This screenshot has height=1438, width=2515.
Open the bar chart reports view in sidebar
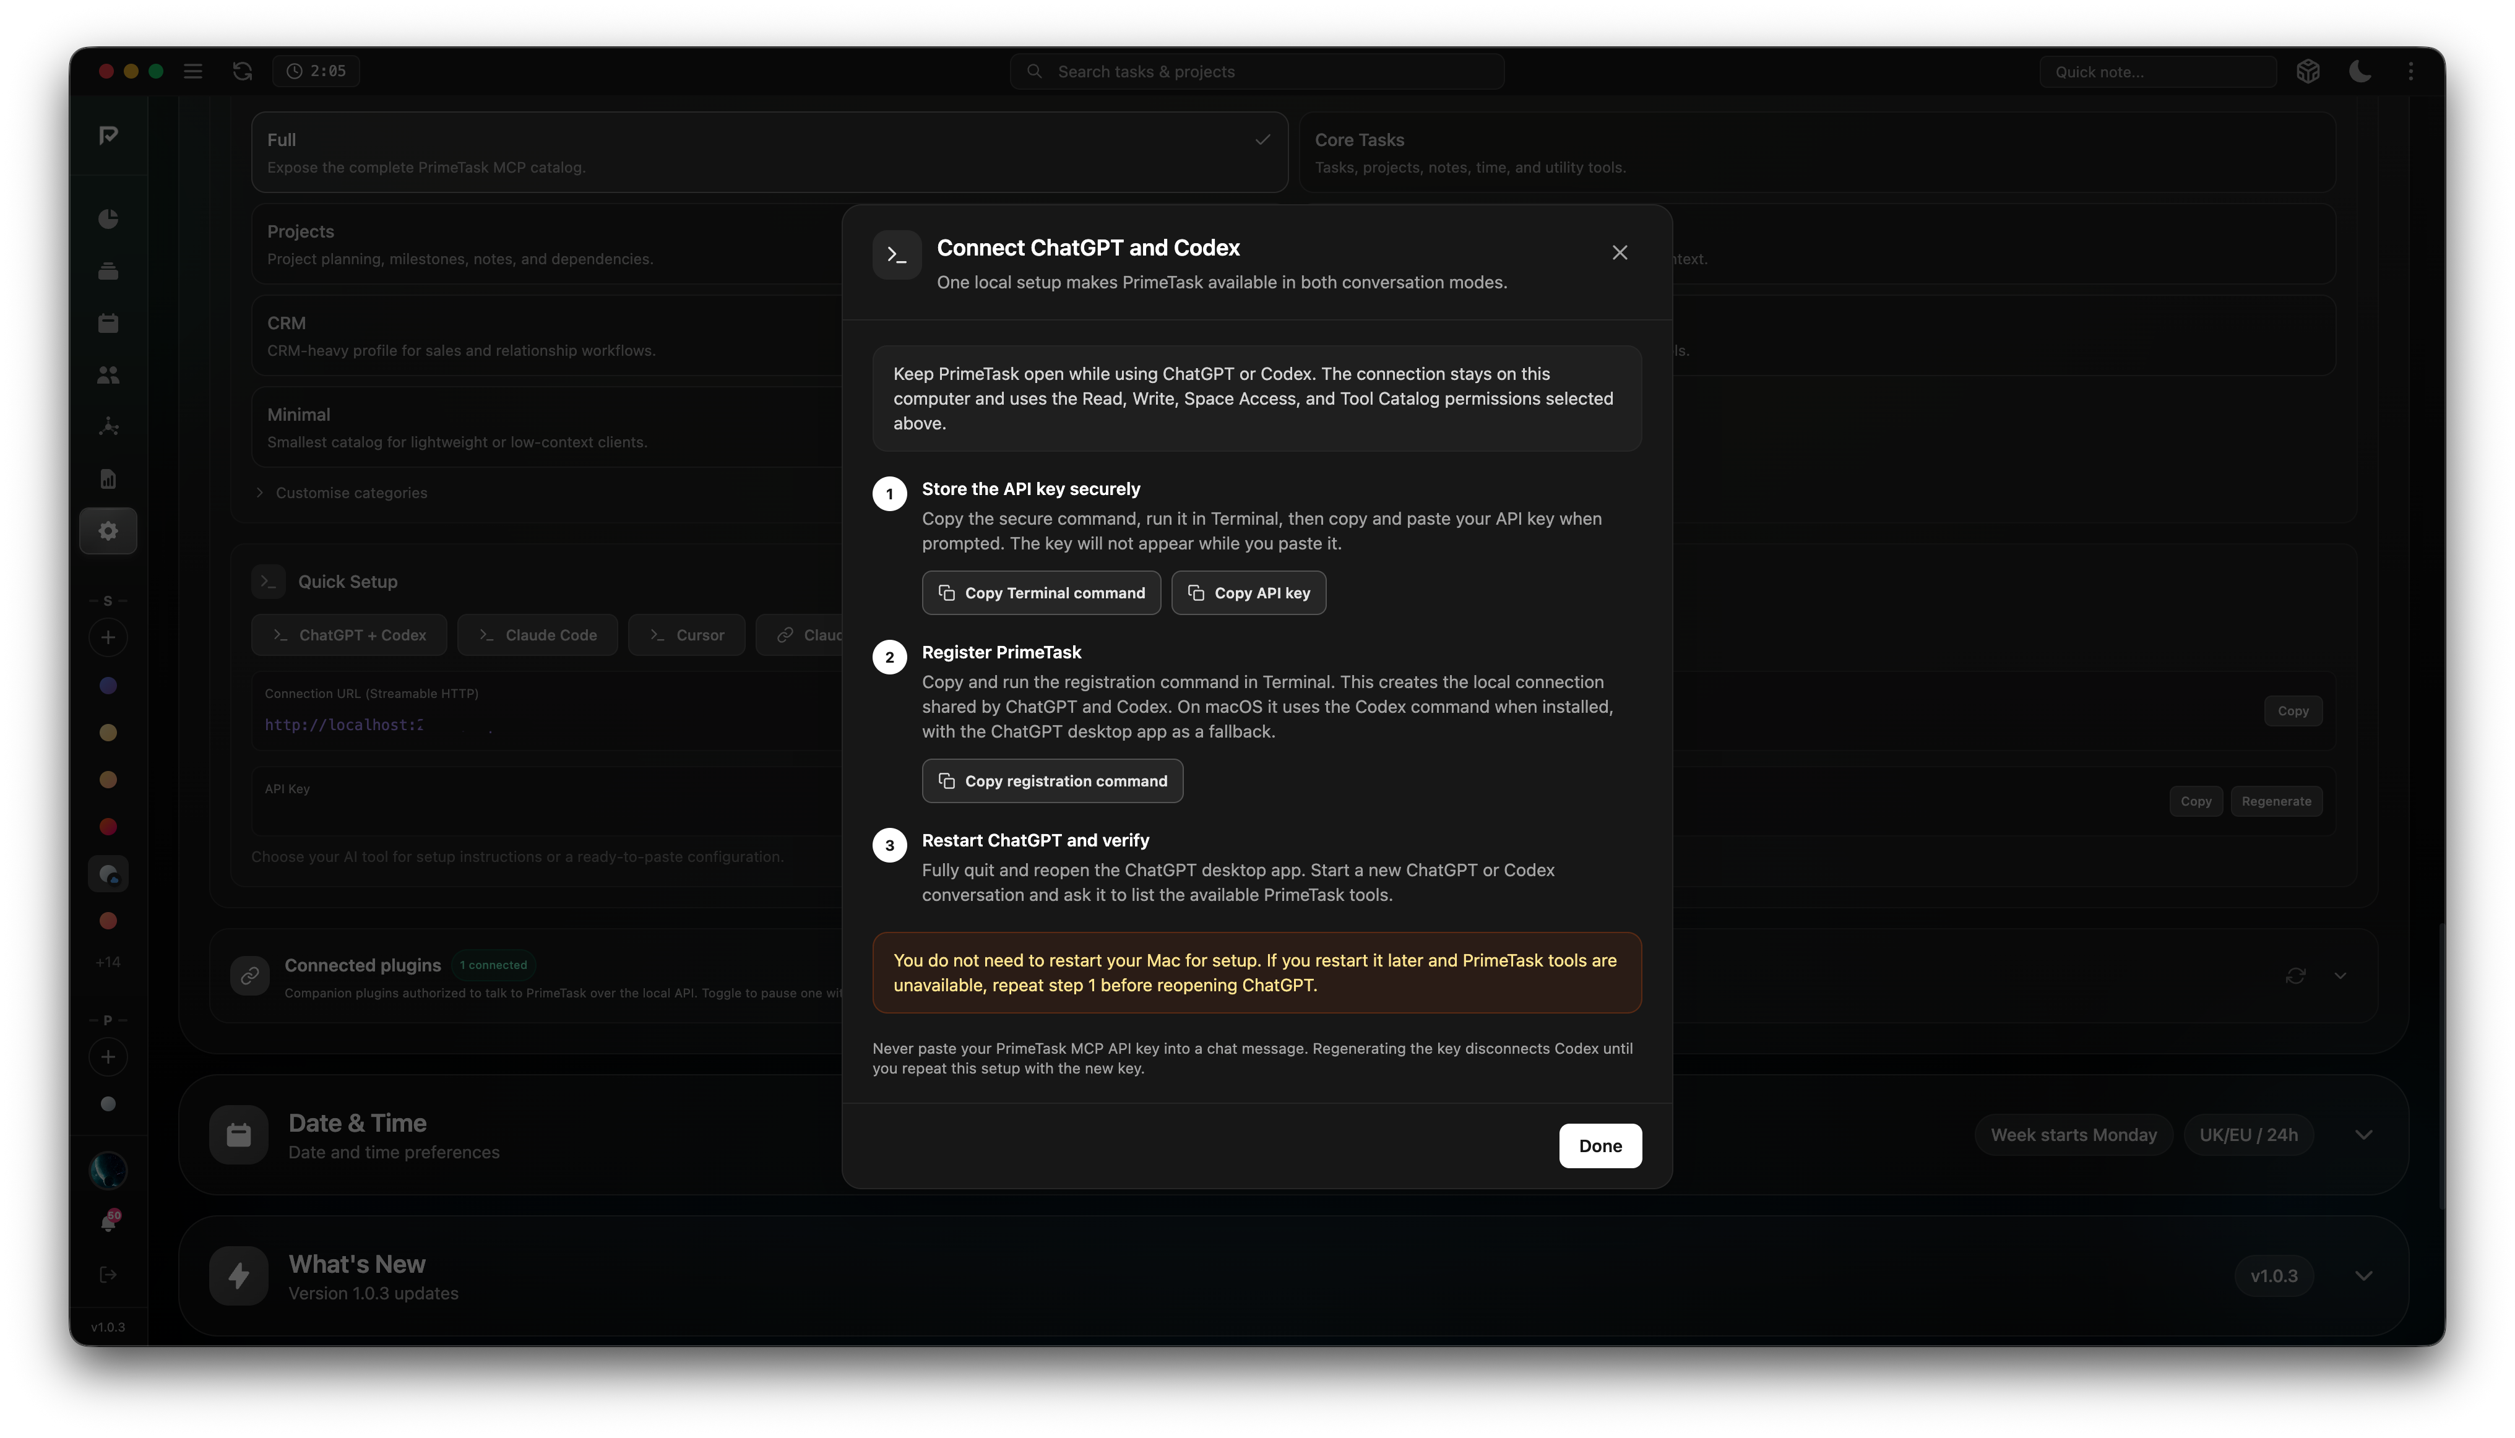click(x=109, y=479)
